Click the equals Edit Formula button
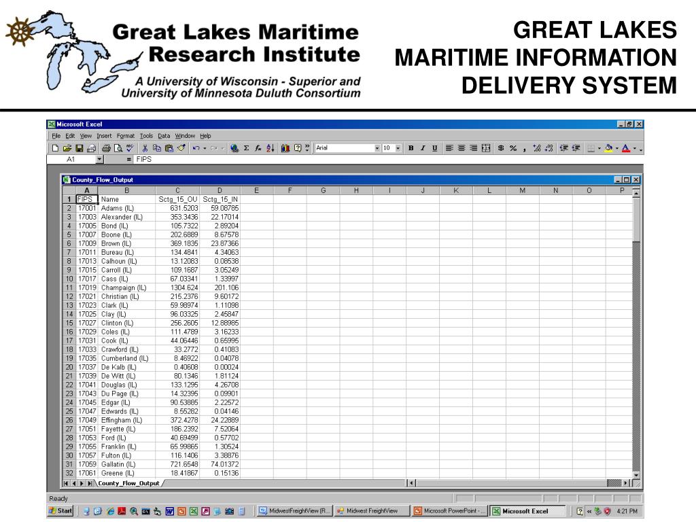This screenshot has width=696, height=522. coord(129,159)
